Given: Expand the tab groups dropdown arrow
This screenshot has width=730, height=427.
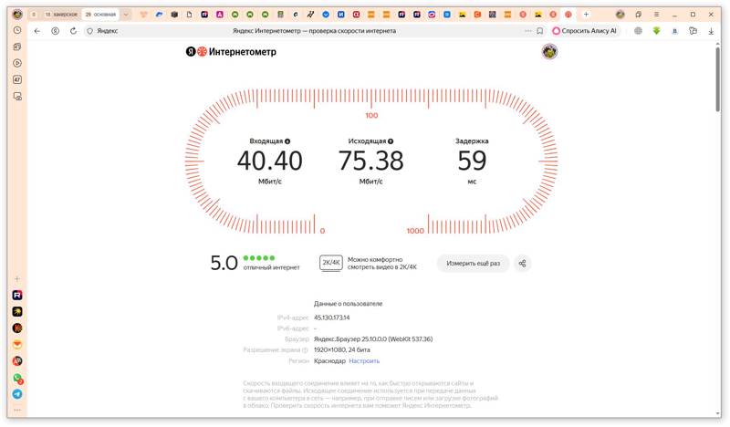Looking at the screenshot, I should (x=126, y=15).
